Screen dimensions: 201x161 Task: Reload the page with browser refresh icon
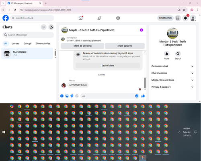coord(15,10)
